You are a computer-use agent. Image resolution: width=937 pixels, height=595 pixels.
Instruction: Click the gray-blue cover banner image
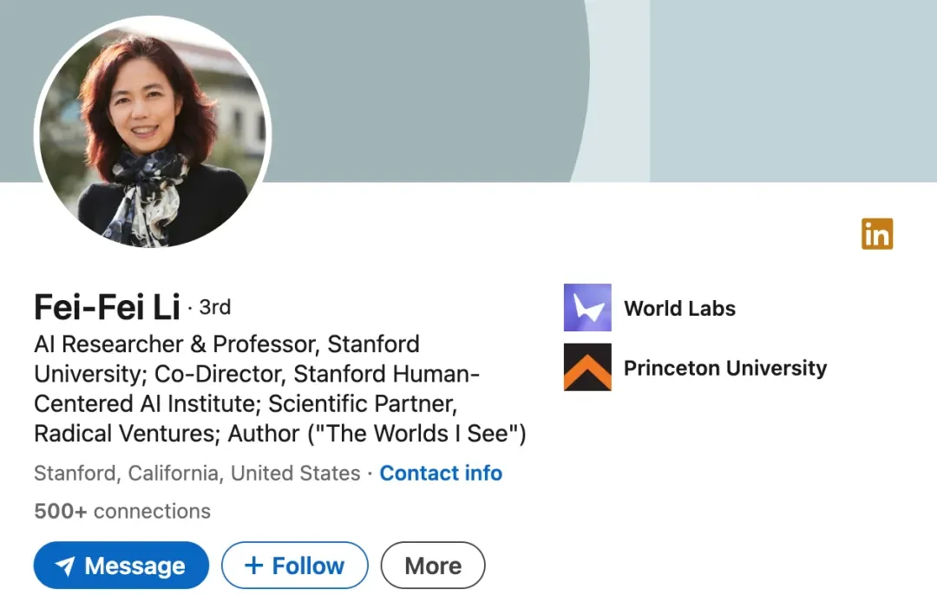click(416, 87)
